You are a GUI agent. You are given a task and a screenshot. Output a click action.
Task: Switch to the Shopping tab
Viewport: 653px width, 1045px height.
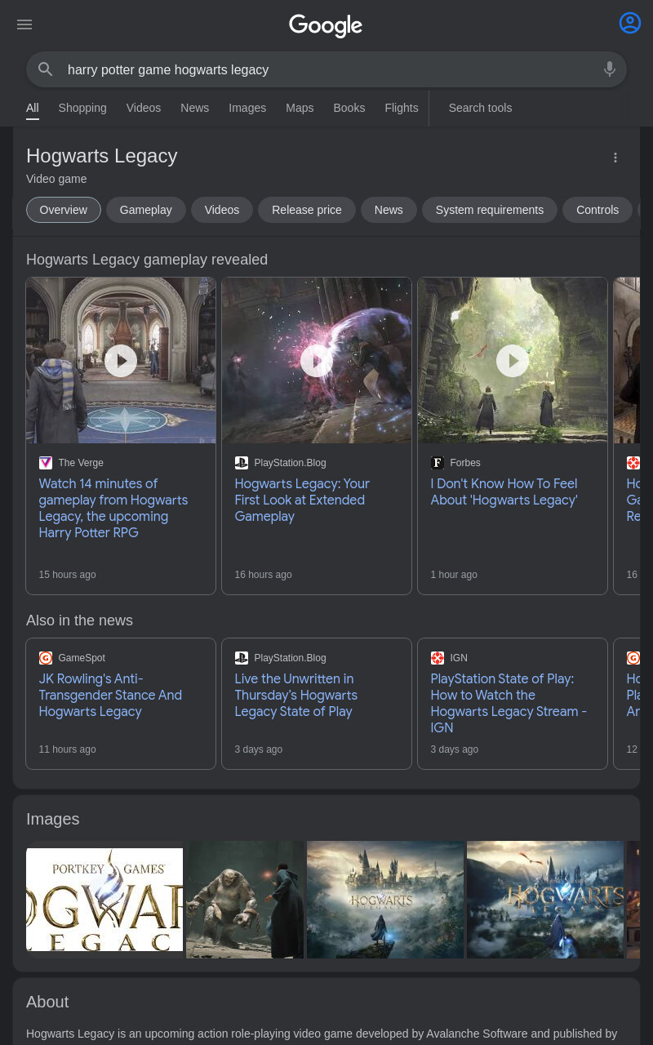tap(82, 108)
